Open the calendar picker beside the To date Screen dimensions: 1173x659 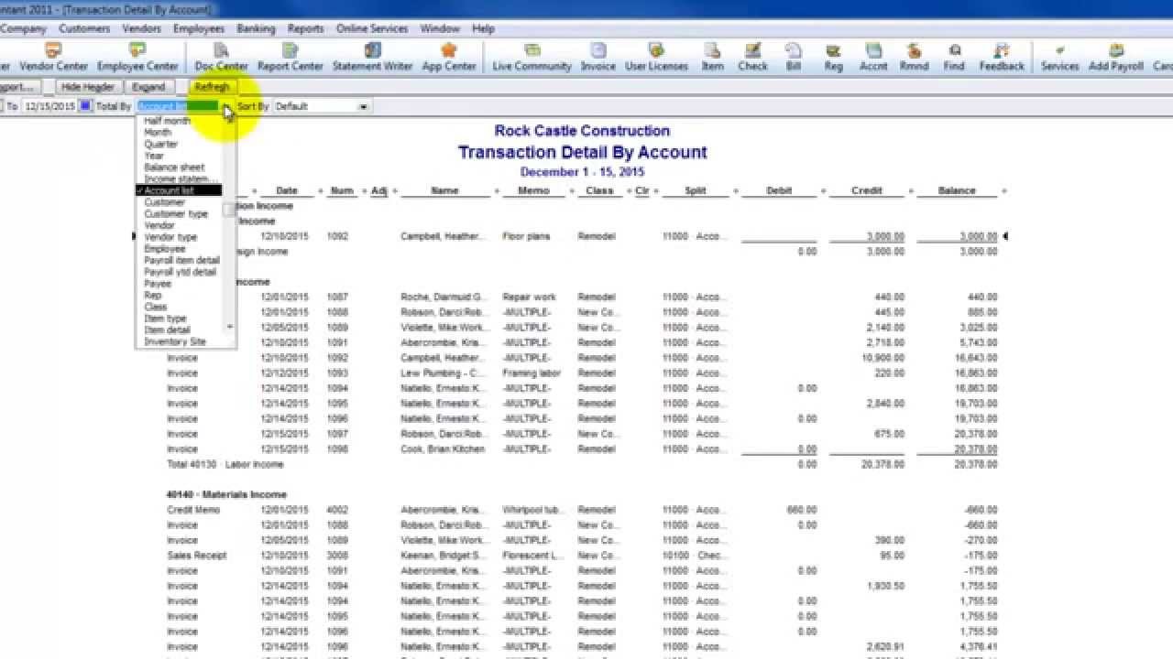(85, 106)
